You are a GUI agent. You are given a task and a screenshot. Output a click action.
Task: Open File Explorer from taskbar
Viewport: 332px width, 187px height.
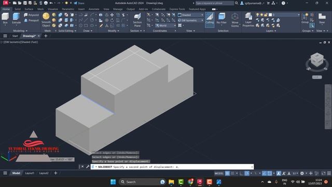[171, 182]
